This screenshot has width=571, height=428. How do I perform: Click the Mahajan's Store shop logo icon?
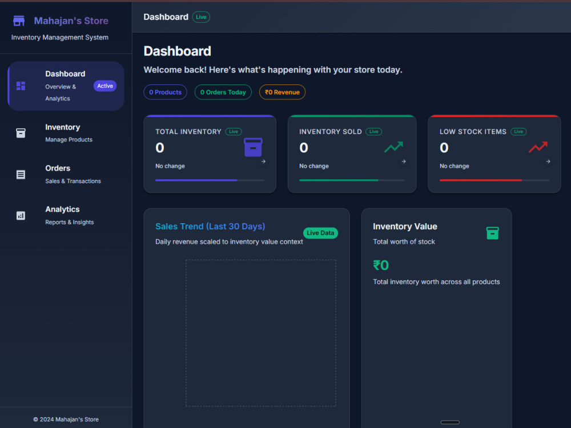pyautogui.click(x=19, y=21)
